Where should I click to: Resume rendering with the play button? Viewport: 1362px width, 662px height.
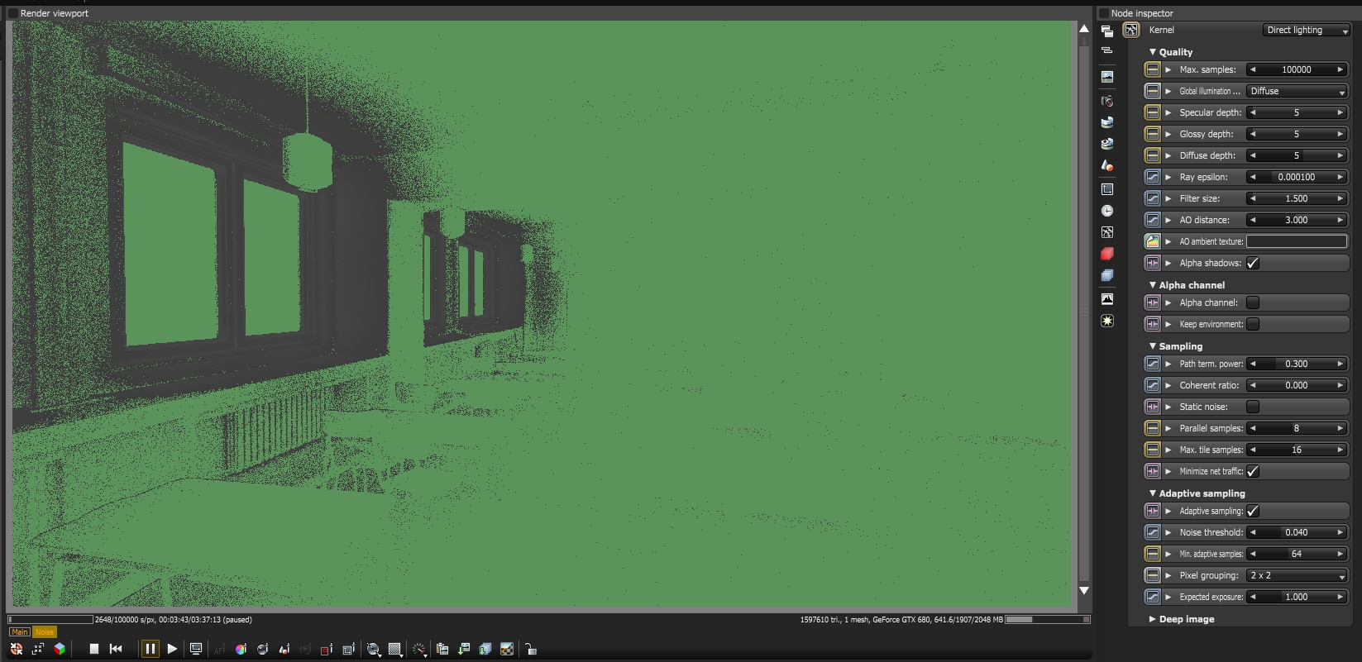click(x=172, y=649)
